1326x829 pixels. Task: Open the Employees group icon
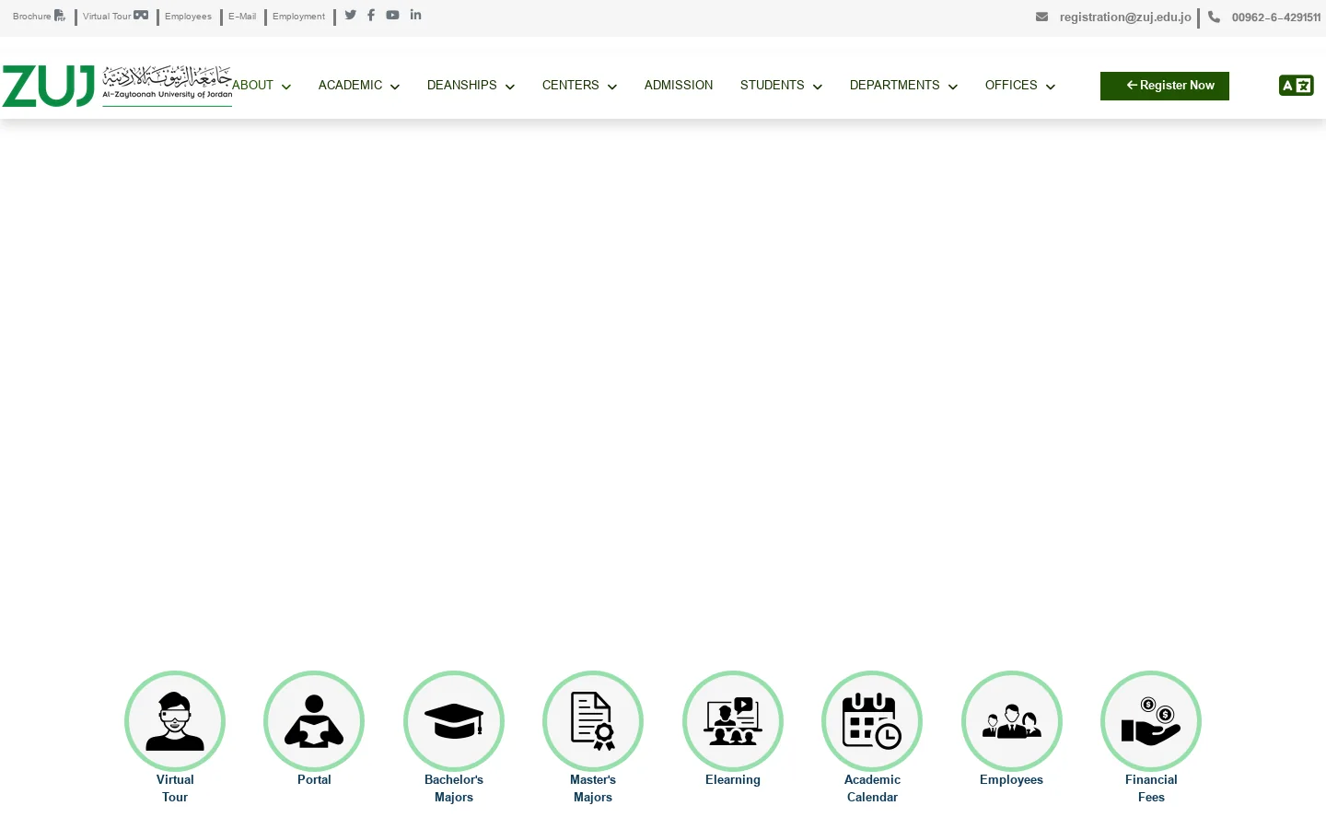click(1012, 721)
